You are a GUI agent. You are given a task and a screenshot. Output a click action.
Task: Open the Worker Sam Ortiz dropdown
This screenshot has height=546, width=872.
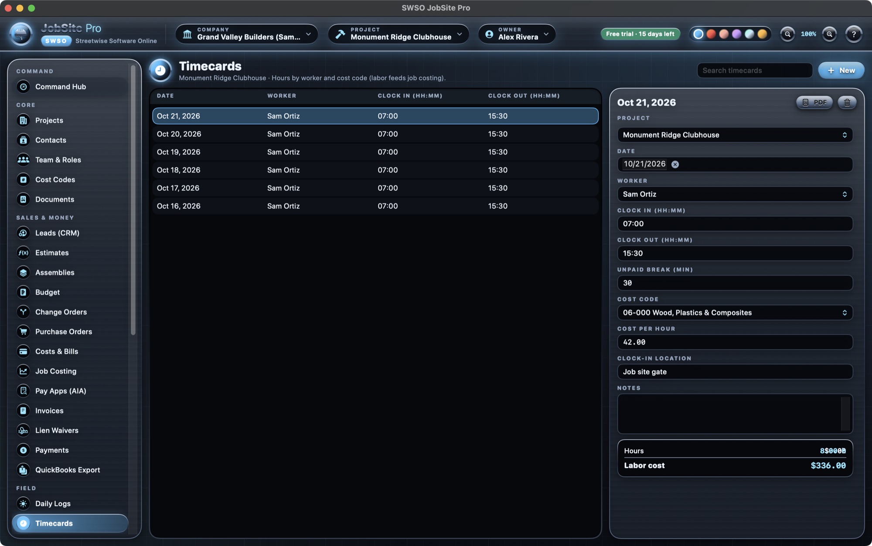coord(735,194)
